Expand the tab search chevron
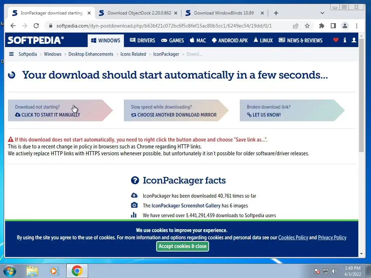This screenshot has width=371, height=278. [322, 13]
